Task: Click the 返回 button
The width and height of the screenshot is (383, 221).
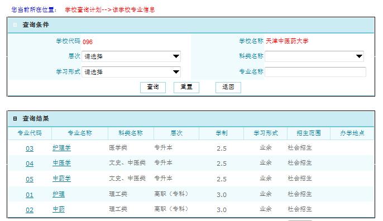Action: 228,87
